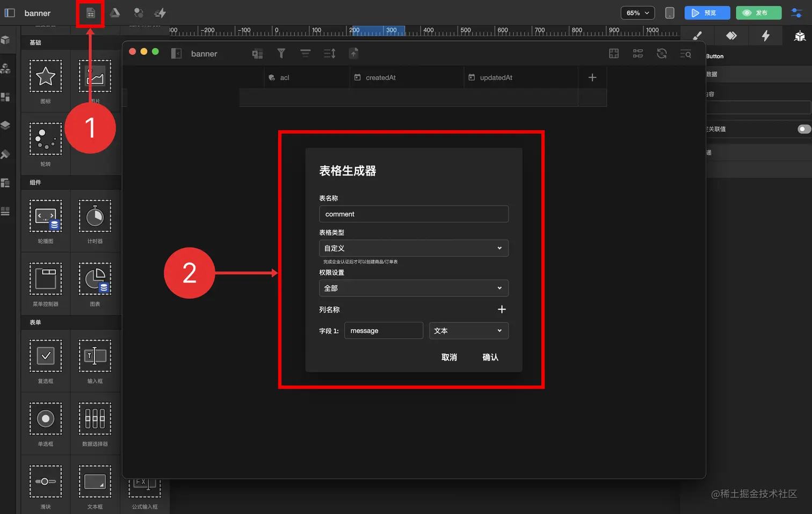Open the 65% zoom dropdown
This screenshot has width=812, height=514.
pos(637,13)
